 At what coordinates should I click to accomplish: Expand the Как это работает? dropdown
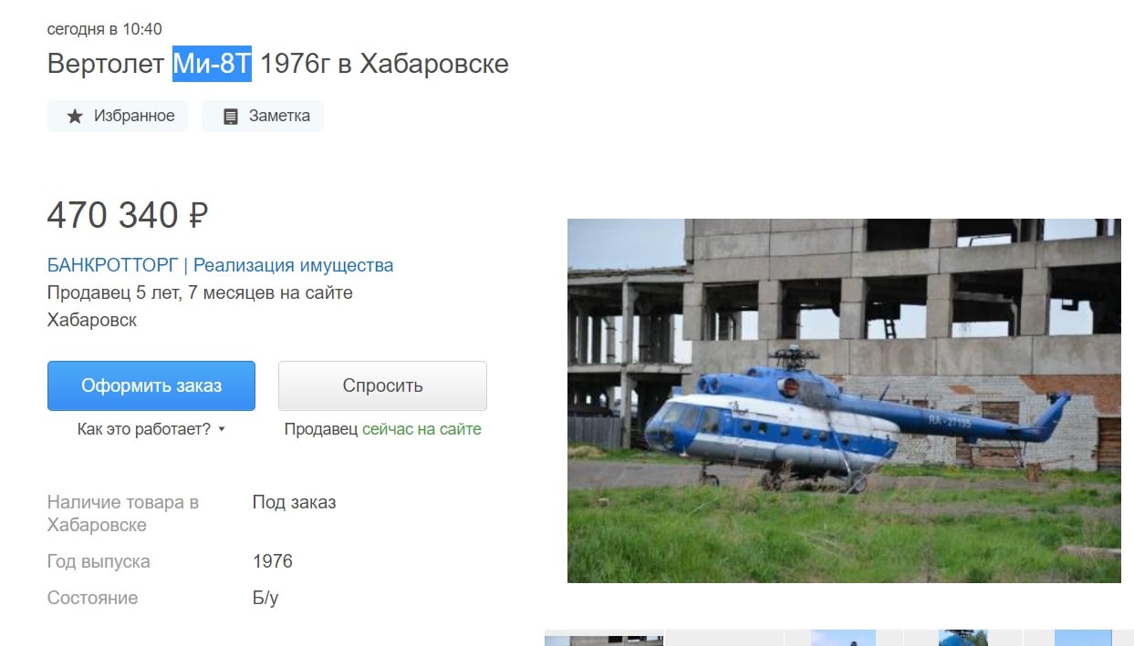pyautogui.click(x=151, y=429)
